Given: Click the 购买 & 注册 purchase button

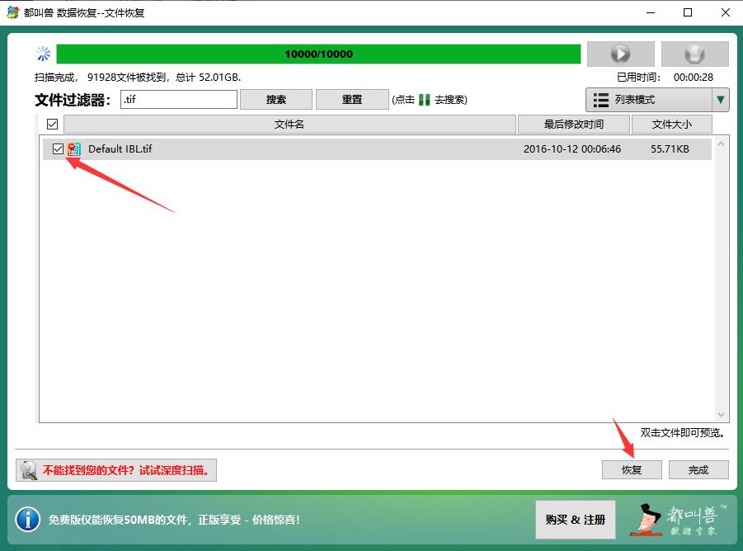Looking at the screenshot, I should tap(574, 519).
